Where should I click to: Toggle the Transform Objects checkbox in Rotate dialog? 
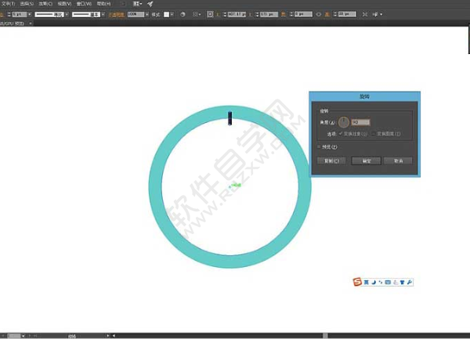(x=341, y=134)
